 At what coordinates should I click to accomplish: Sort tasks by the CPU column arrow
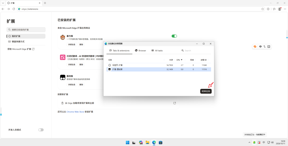(182, 60)
